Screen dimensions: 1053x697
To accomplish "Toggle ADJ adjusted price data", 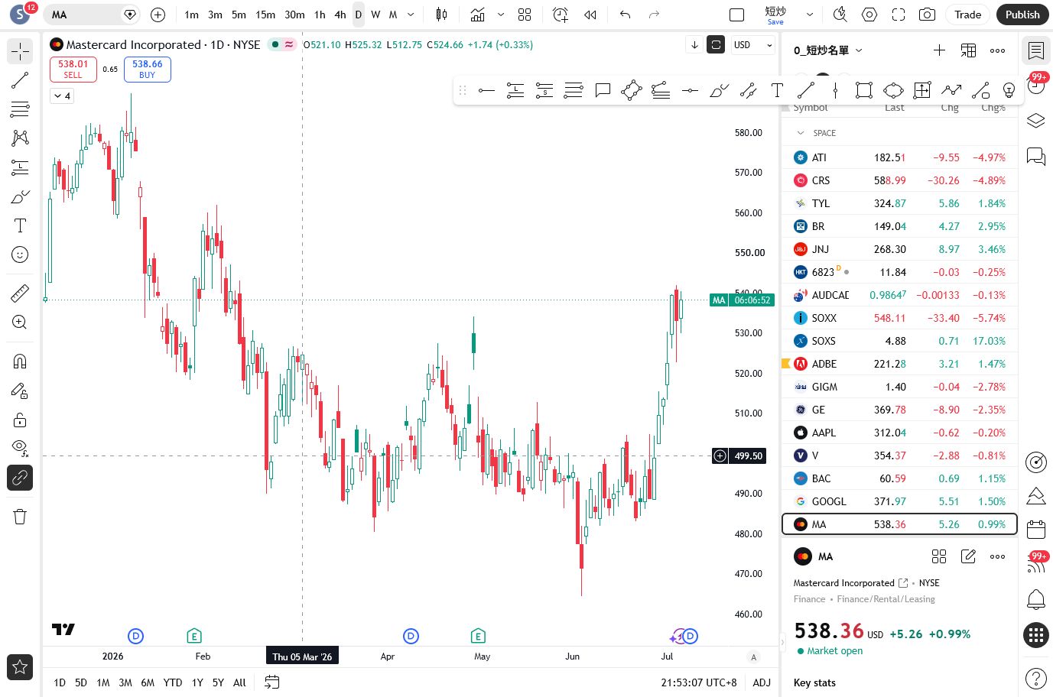I will pyautogui.click(x=762, y=682).
